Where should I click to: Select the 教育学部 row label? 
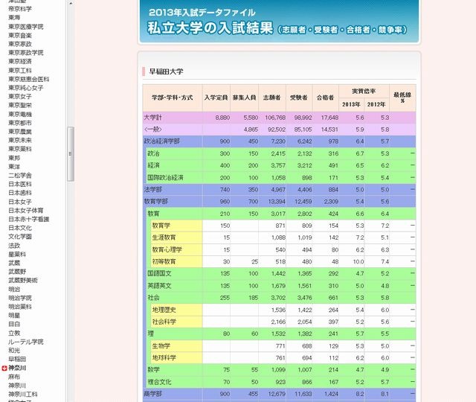155,202
